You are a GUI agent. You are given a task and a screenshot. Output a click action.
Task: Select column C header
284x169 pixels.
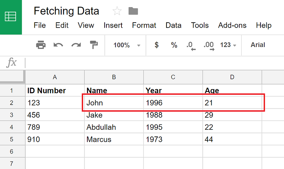pyautogui.click(x=173, y=77)
